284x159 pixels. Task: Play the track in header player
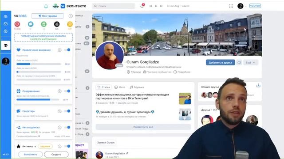tap(156, 6)
